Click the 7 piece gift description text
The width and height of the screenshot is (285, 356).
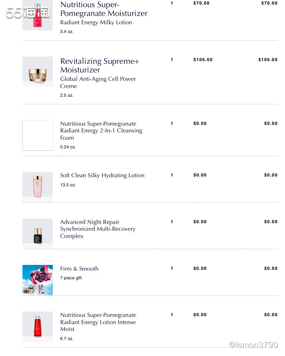click(x=71, y=278)
